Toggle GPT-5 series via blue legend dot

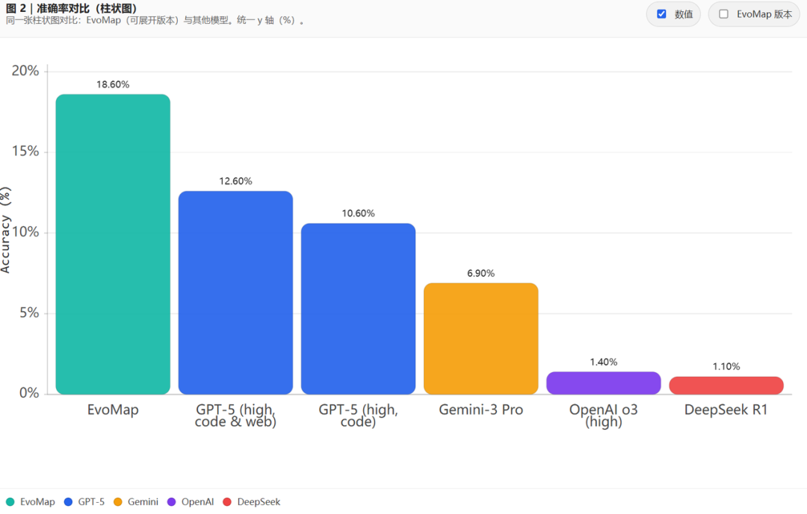point(68,501)
